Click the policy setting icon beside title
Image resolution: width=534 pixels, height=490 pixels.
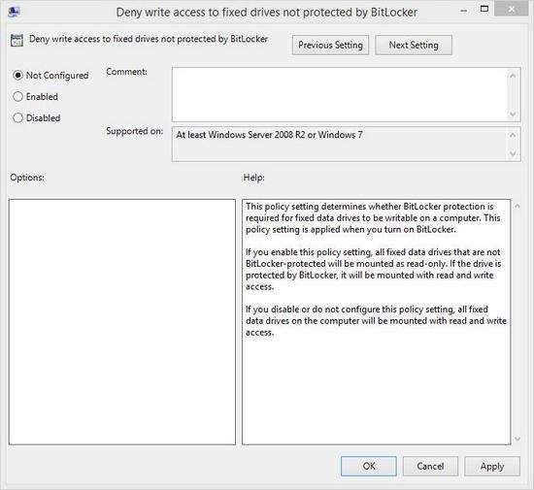tap(17, 40)
